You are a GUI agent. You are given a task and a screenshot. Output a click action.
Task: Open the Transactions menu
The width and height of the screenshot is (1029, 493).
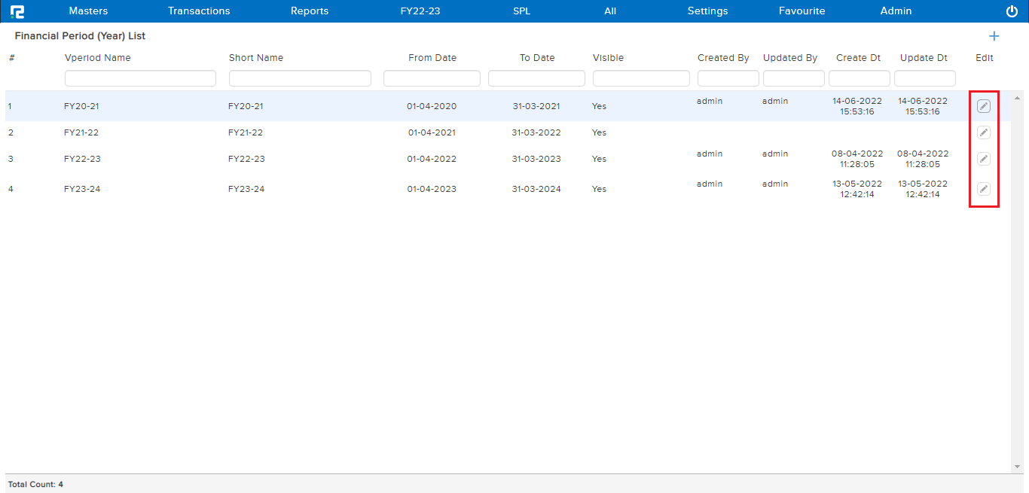click(199, 11)
